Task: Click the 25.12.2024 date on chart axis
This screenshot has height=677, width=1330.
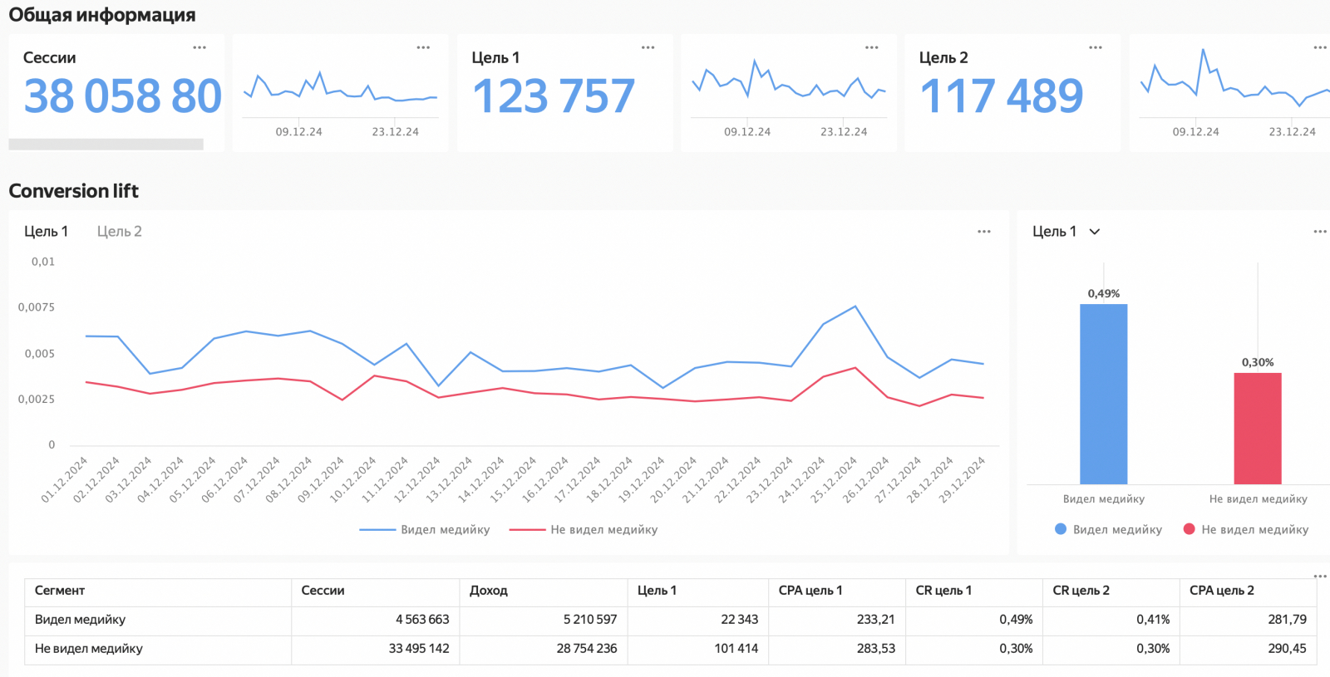Action: tap(835, 479)
